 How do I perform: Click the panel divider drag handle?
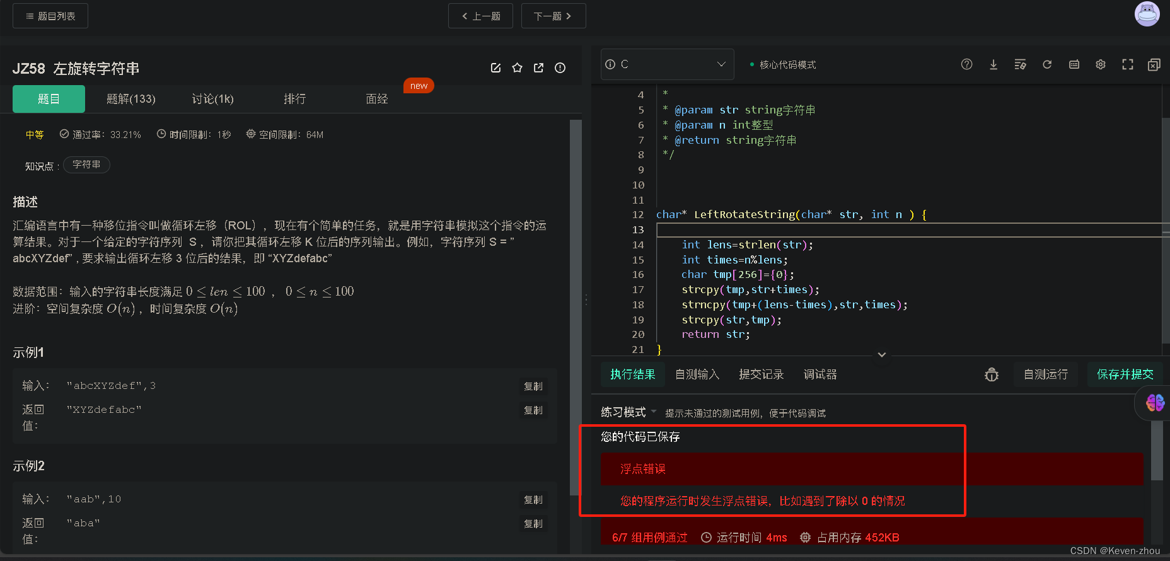point(586,300)
